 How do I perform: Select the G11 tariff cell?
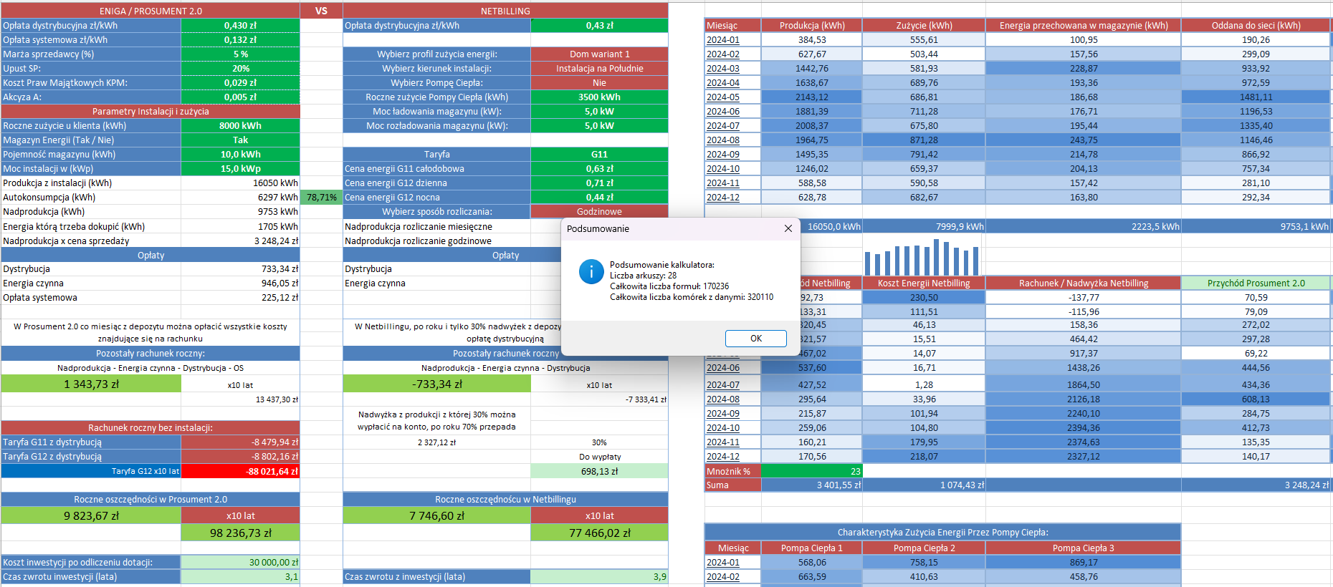click(x=599, y=155)
